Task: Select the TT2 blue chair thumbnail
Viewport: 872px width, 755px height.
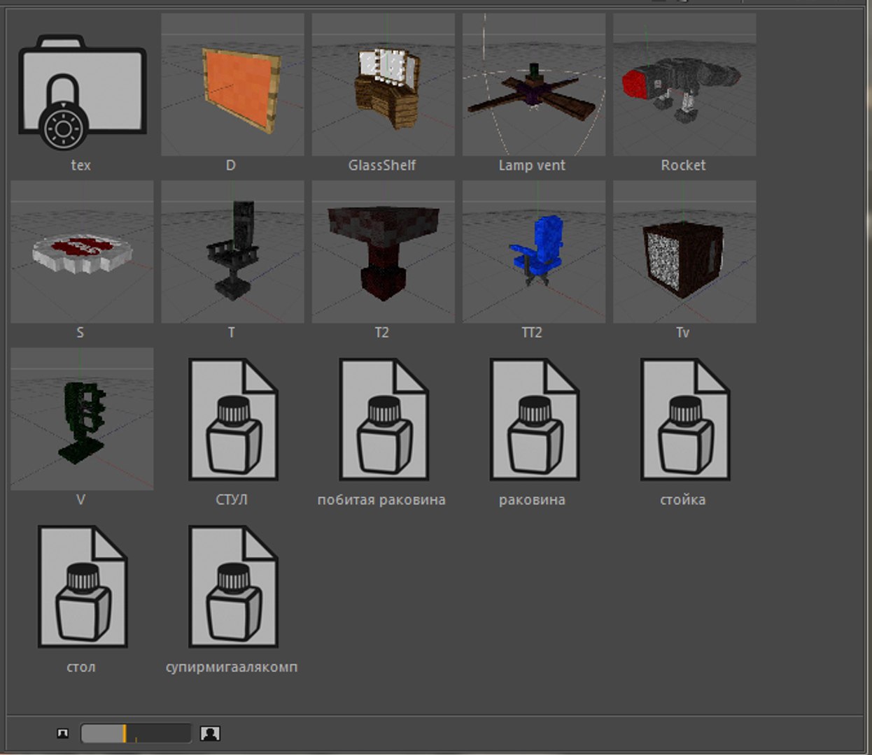Action: 534,252
